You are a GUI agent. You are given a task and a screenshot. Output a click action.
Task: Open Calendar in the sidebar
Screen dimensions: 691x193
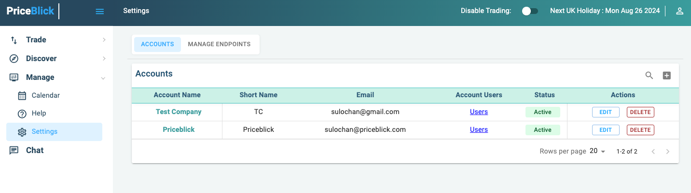[x=45, y=95]
